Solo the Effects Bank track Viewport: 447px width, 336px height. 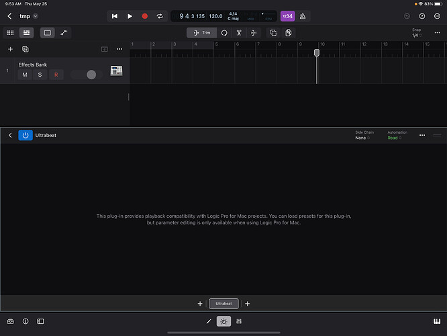[40, 75]
